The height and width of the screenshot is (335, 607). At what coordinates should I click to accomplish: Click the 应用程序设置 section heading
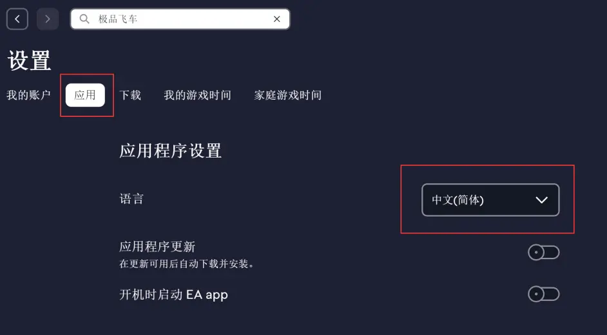(170, 150)
